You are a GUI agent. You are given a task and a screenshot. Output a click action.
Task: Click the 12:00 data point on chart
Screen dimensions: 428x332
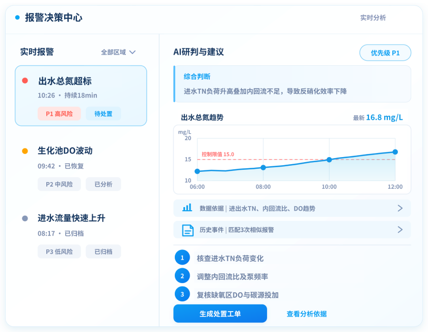[x=395, y=152]
